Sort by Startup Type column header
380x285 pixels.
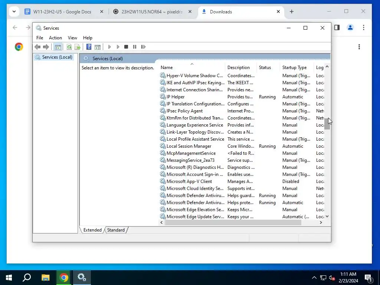pyautogui.click(x=297, y=68)
